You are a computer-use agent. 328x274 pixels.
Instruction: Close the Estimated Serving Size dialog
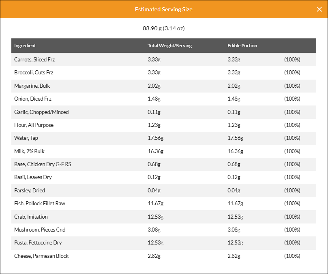click(x=319, y=9)
